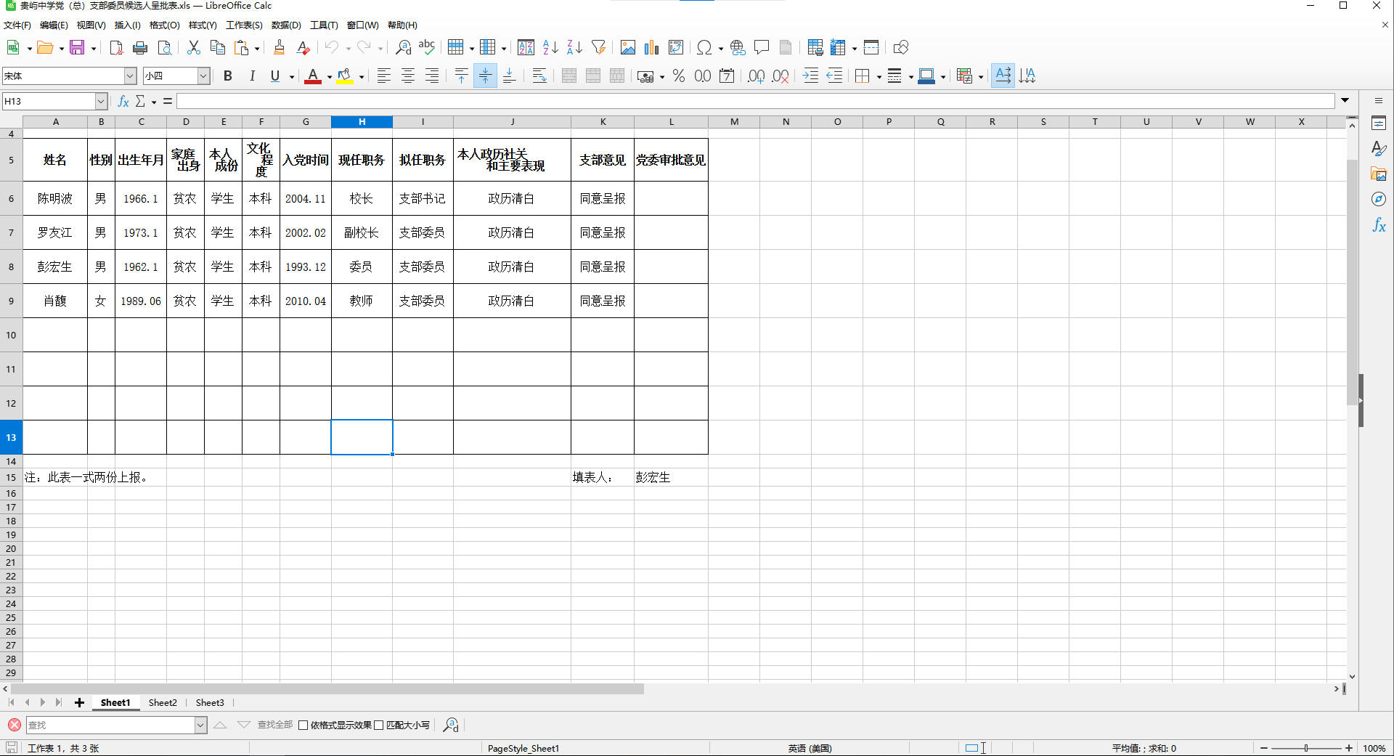1394x756 pixels.
Task: Open the find field history dropdown
Action: click(200, 725)
